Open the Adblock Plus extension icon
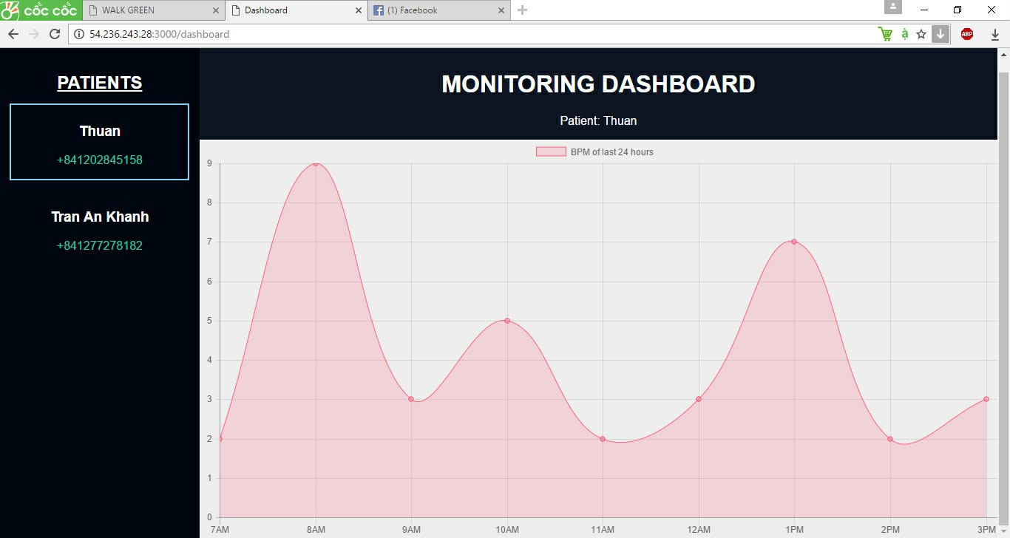 pyautogui.click(x=967, y=34)
